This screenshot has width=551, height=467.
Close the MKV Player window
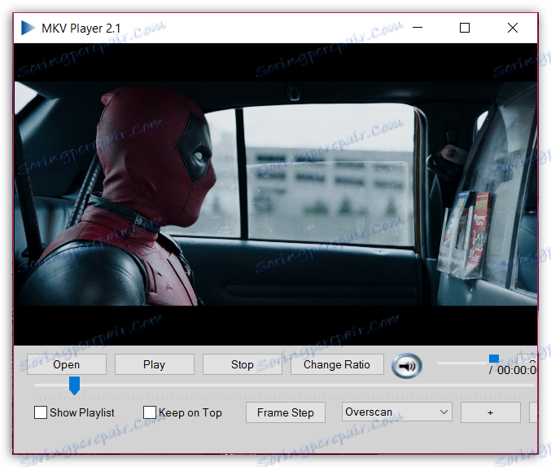513,28
